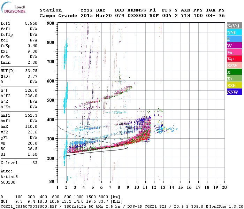The width and height of the screenshot is (244, 209).
Task: Click the 033000 time value
Action: tap(137, 16)
